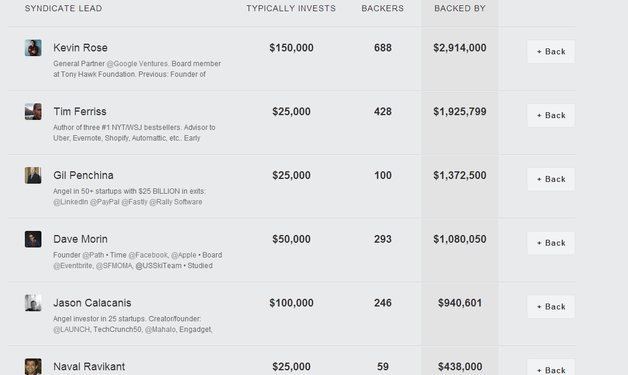Screen dimensions: 628x375
Task: Back Kevin Rose's syndicate
Action: click(551, 51)
